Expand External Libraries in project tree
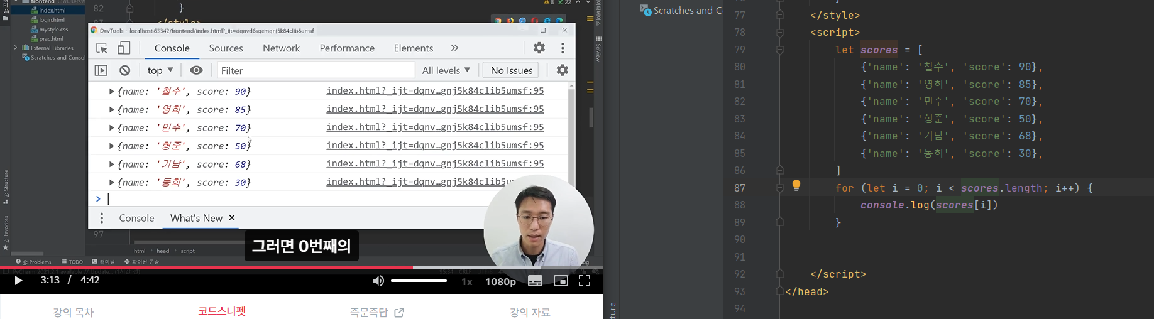The width and height of the screenshot is (1154, 319). (x=15, y=48)
